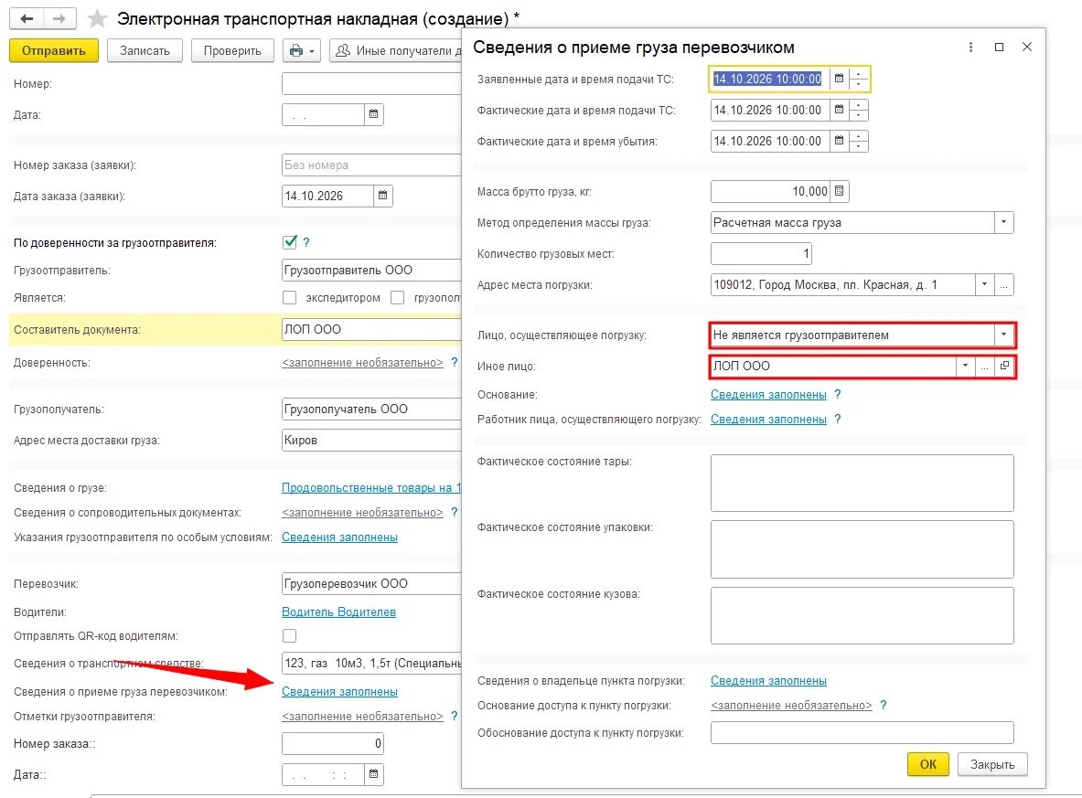Open calendar for Заявленные дата и время подачи ТС
1082x798 pixels.
(839, 79)
